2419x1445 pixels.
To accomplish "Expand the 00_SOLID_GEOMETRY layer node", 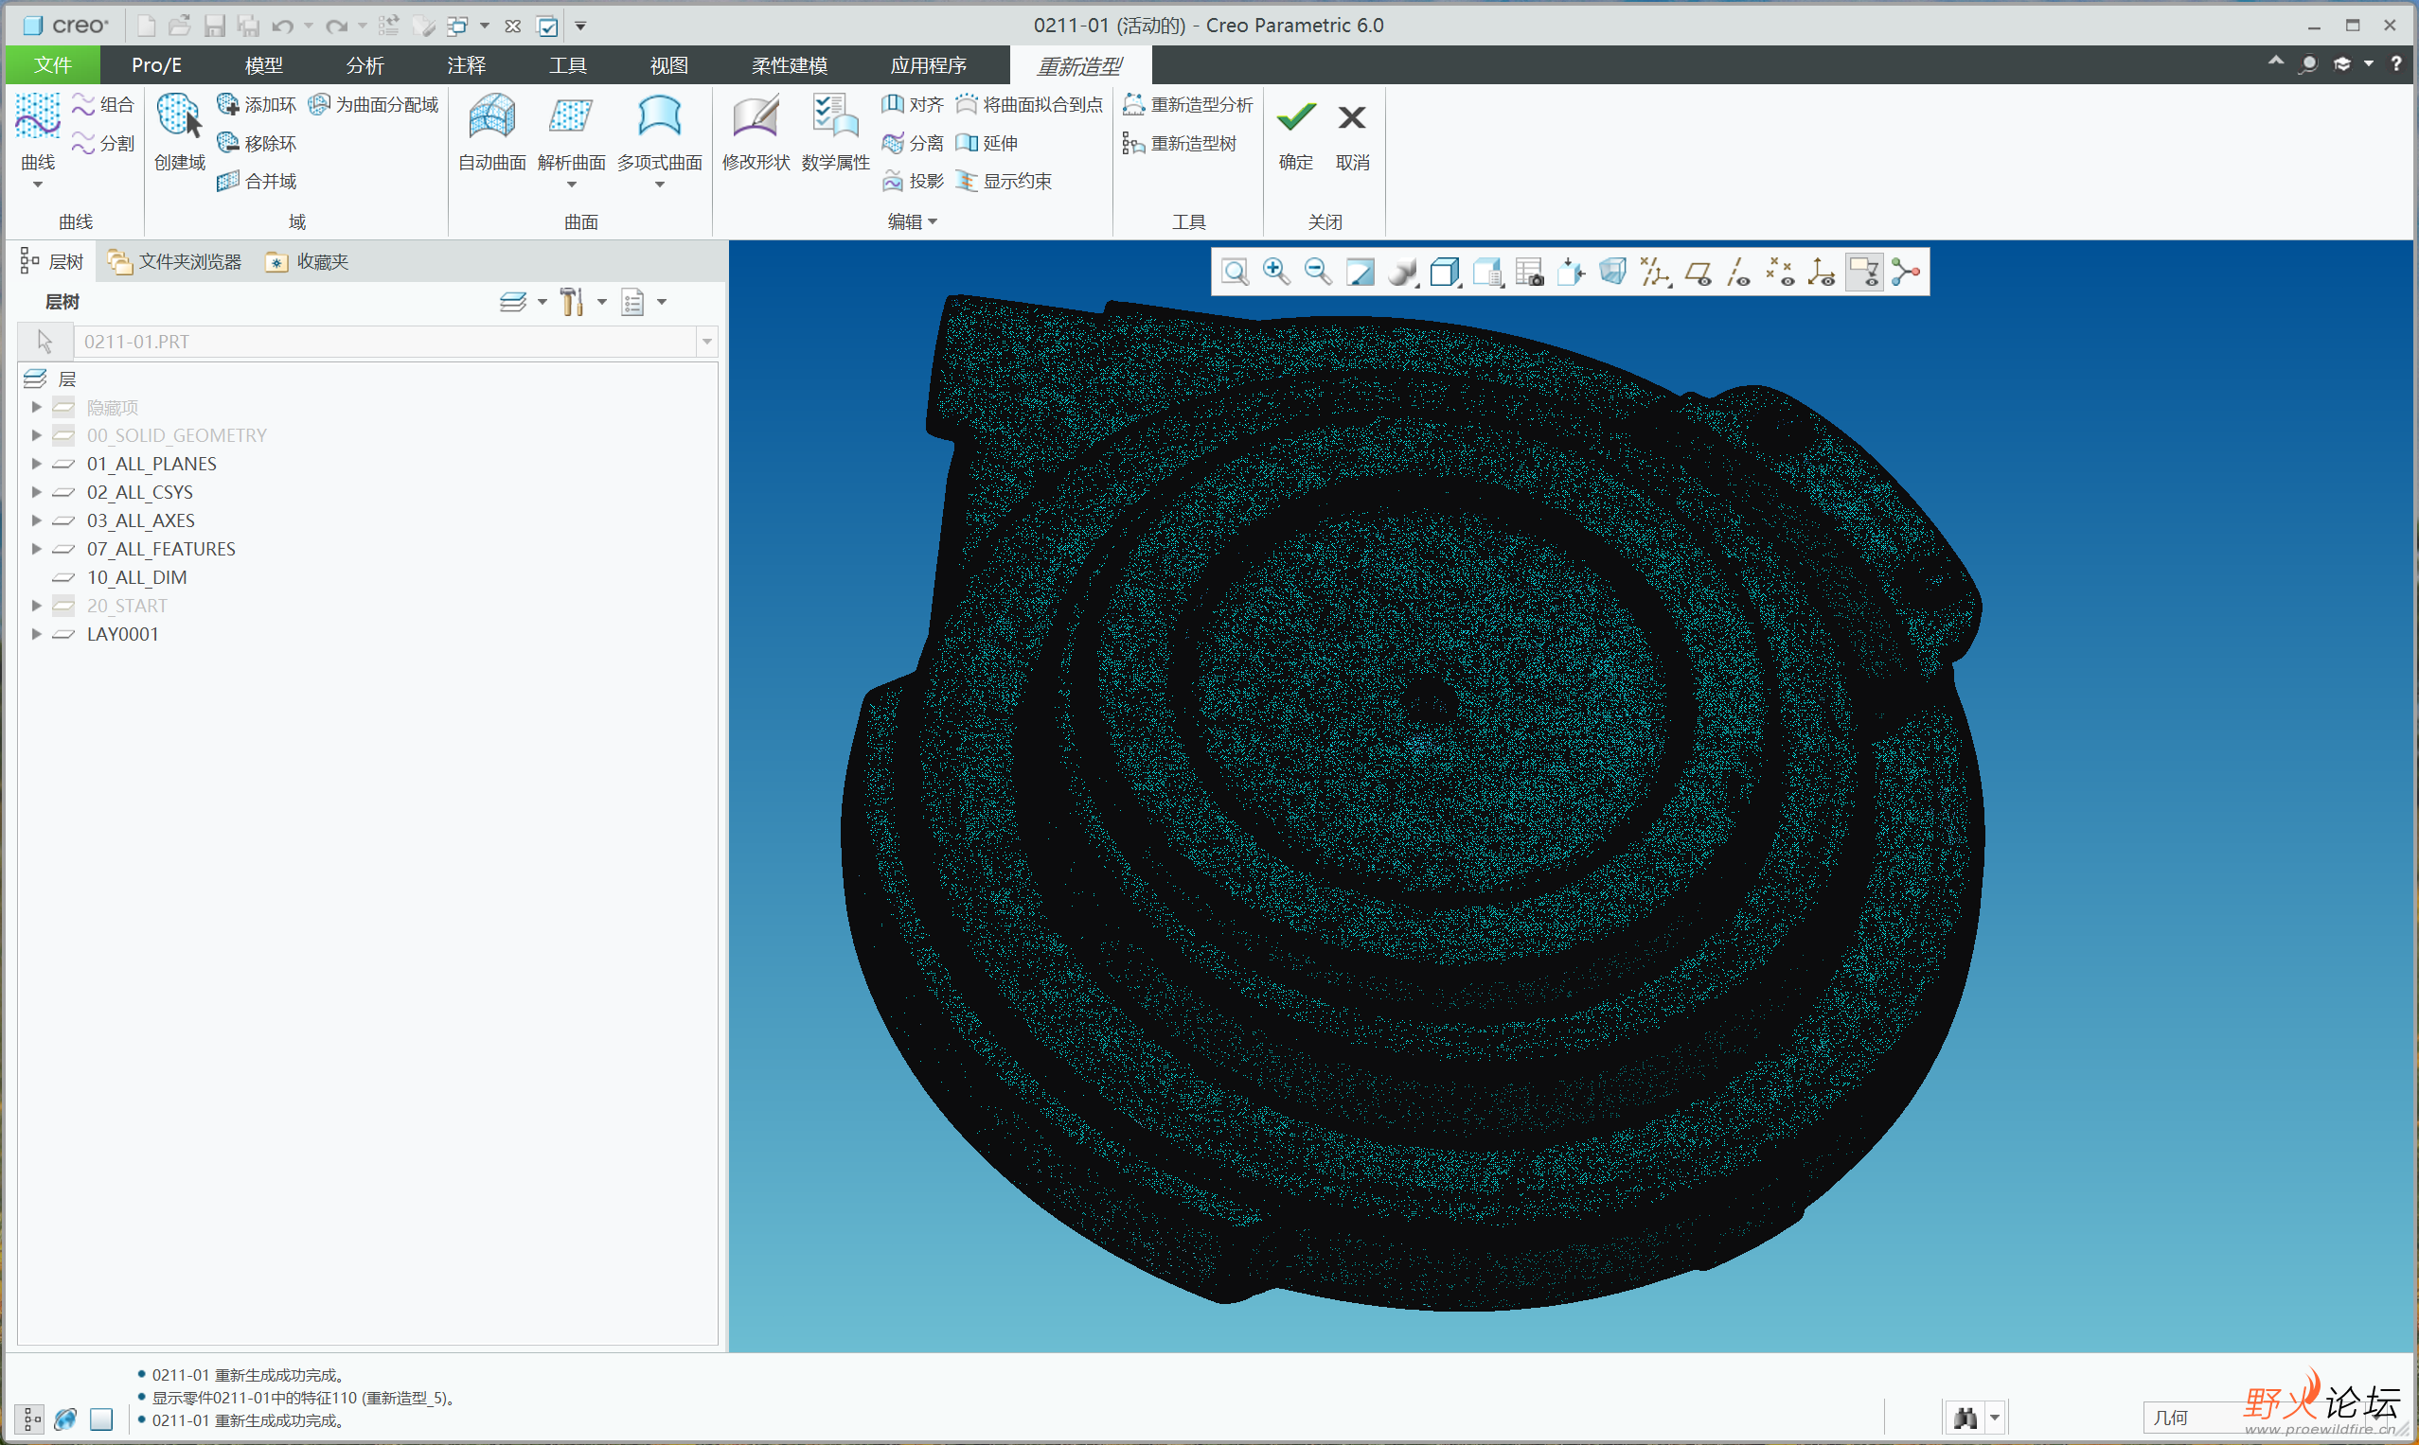I will click(36, 435).
